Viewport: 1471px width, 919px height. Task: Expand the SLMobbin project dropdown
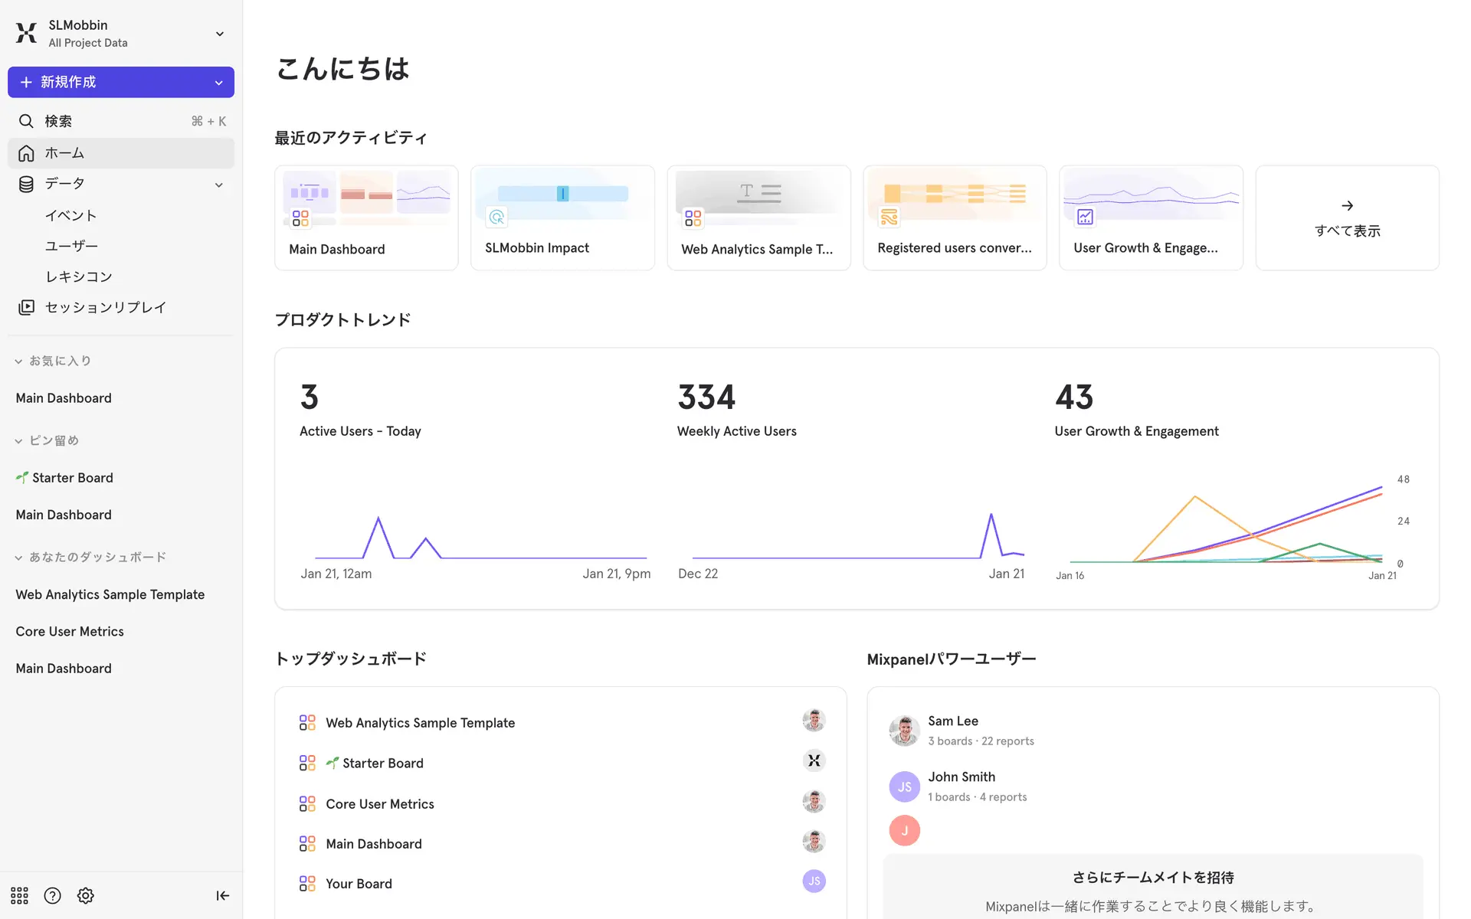(x=220, y=34)
